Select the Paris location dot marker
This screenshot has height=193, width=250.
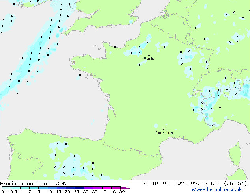[149, 55]
